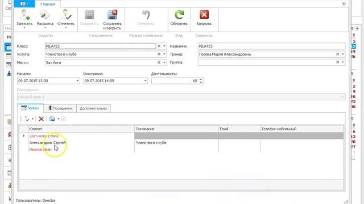Click the greyed-out Отменить undo icon
Image resolution: width=364 pixels, height=204 pixels.
[146, 15]
